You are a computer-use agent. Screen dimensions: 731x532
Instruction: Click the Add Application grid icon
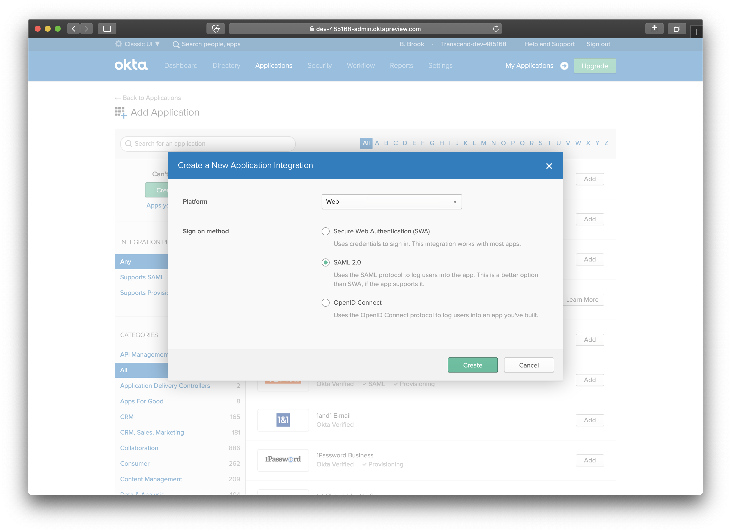point(121,113)
